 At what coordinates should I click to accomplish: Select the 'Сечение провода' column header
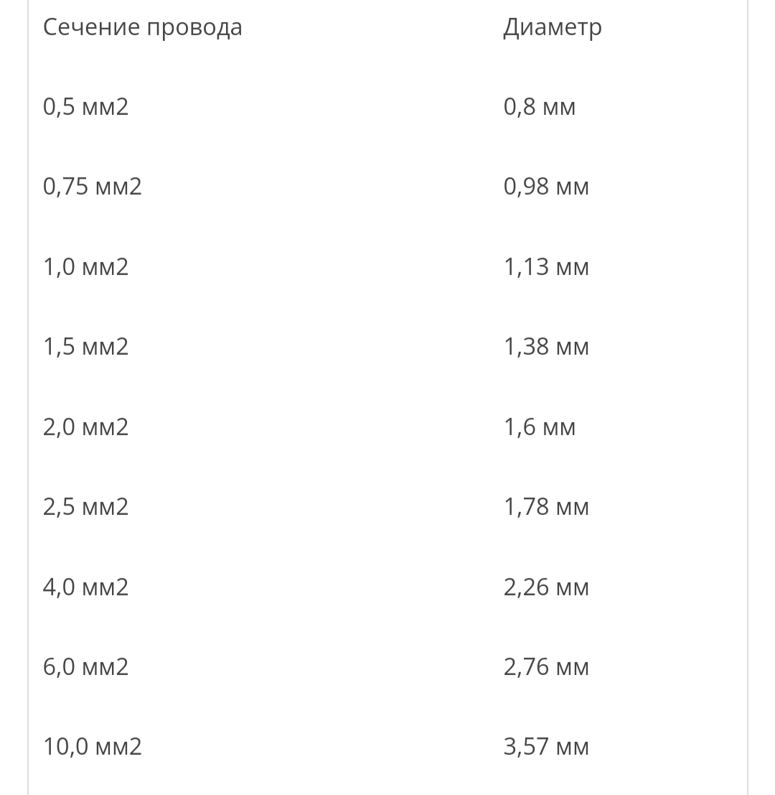pos(142,27)
